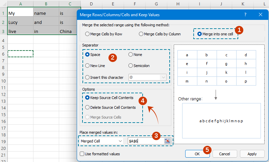Select row 2 header
The width and height of the screenshot is (269, 162).
(4, 23)
